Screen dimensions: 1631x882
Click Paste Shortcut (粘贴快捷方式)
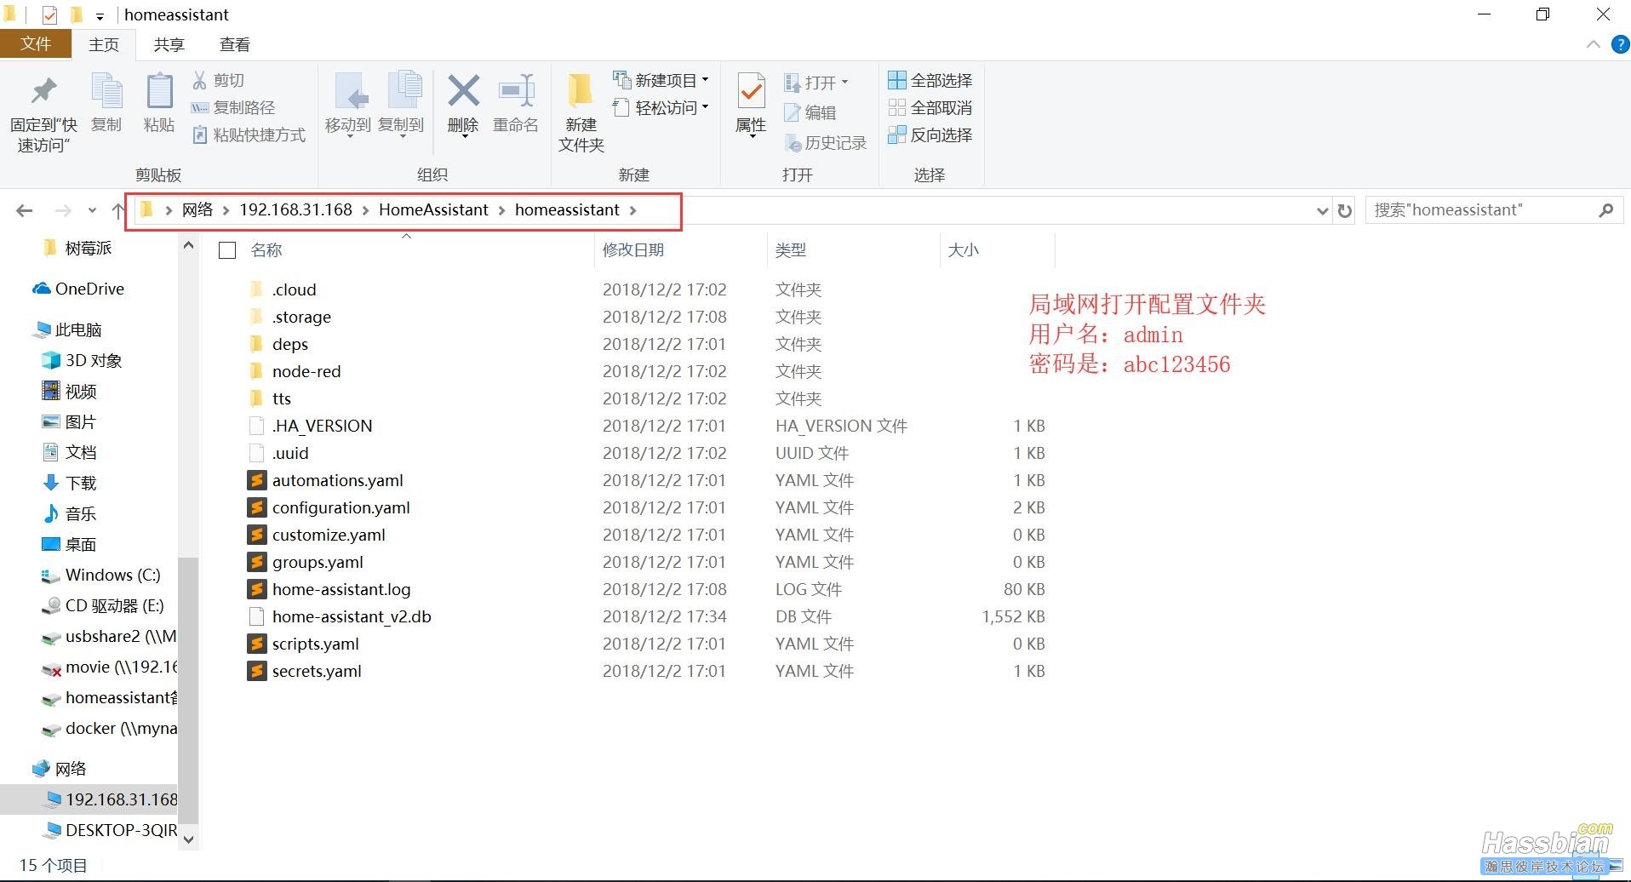pyautogui.click(x=249, y=135)
